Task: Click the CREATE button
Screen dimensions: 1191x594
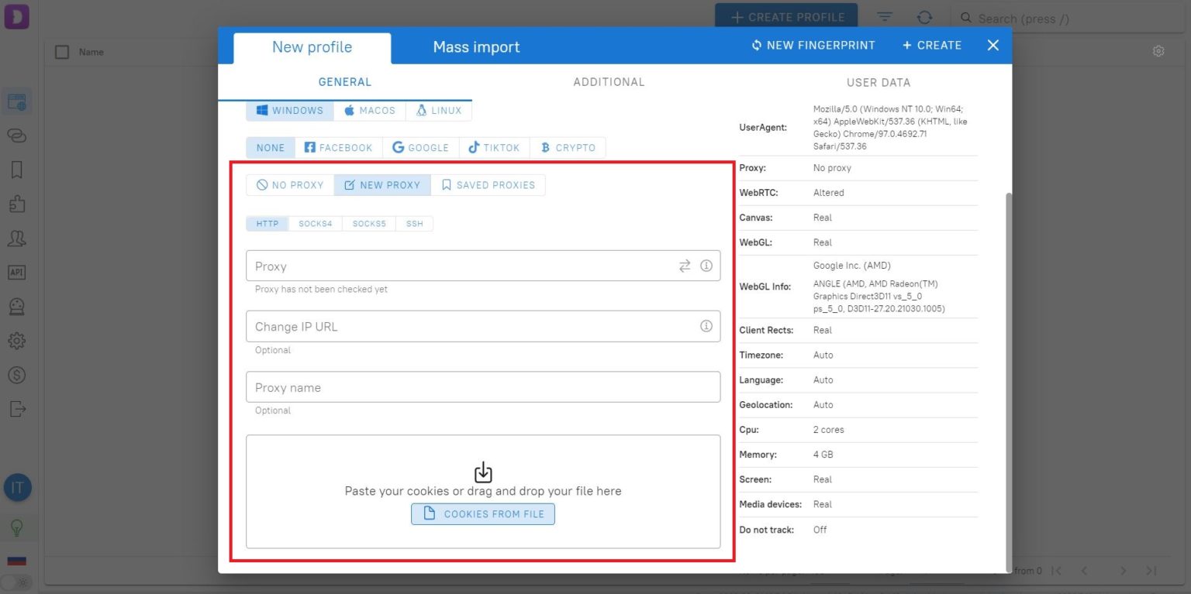Action: (x=931, y=45)
